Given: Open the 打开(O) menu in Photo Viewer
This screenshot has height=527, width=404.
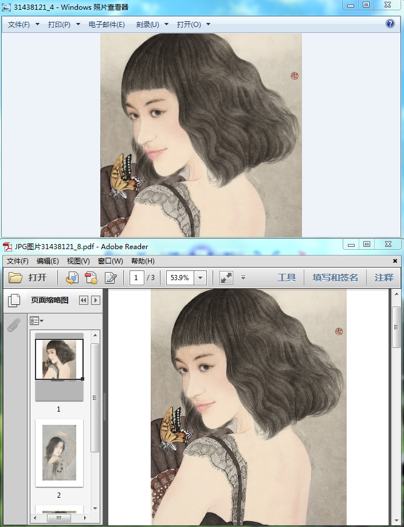Looking at the screenshot, I should coord(189,25).
